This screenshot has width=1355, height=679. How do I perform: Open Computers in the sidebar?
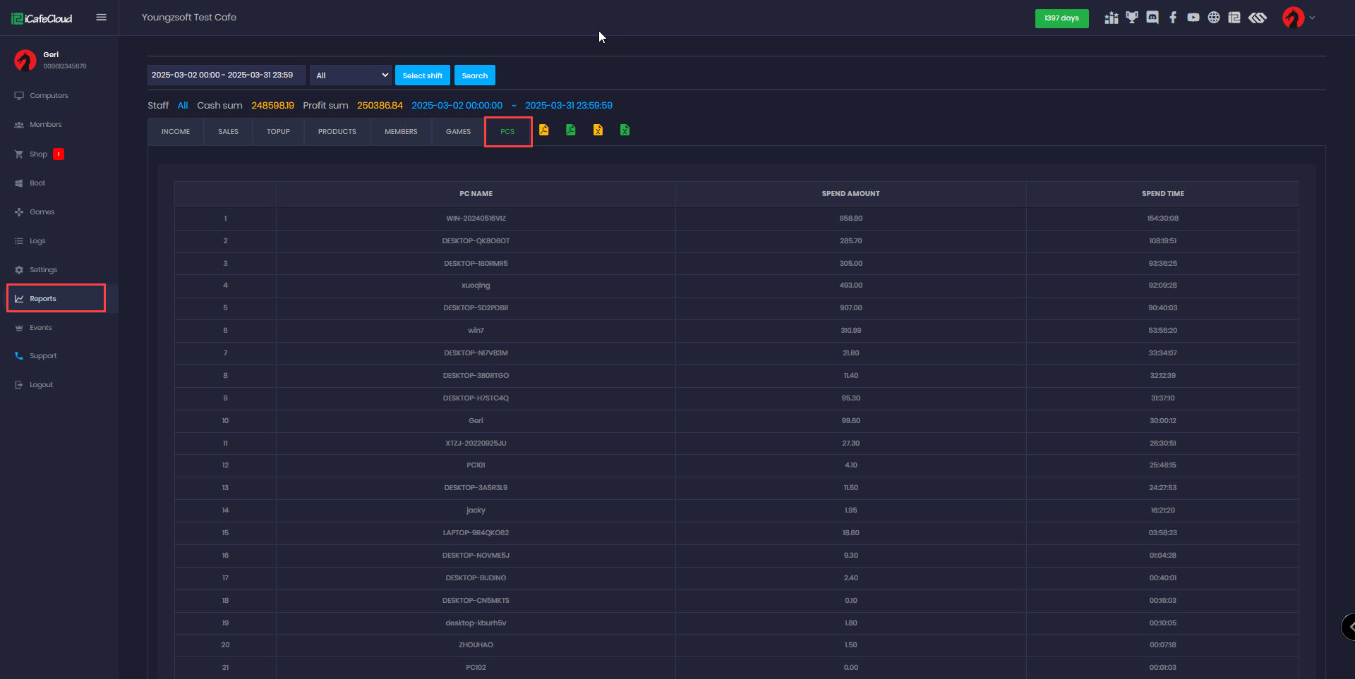[49, 96]
